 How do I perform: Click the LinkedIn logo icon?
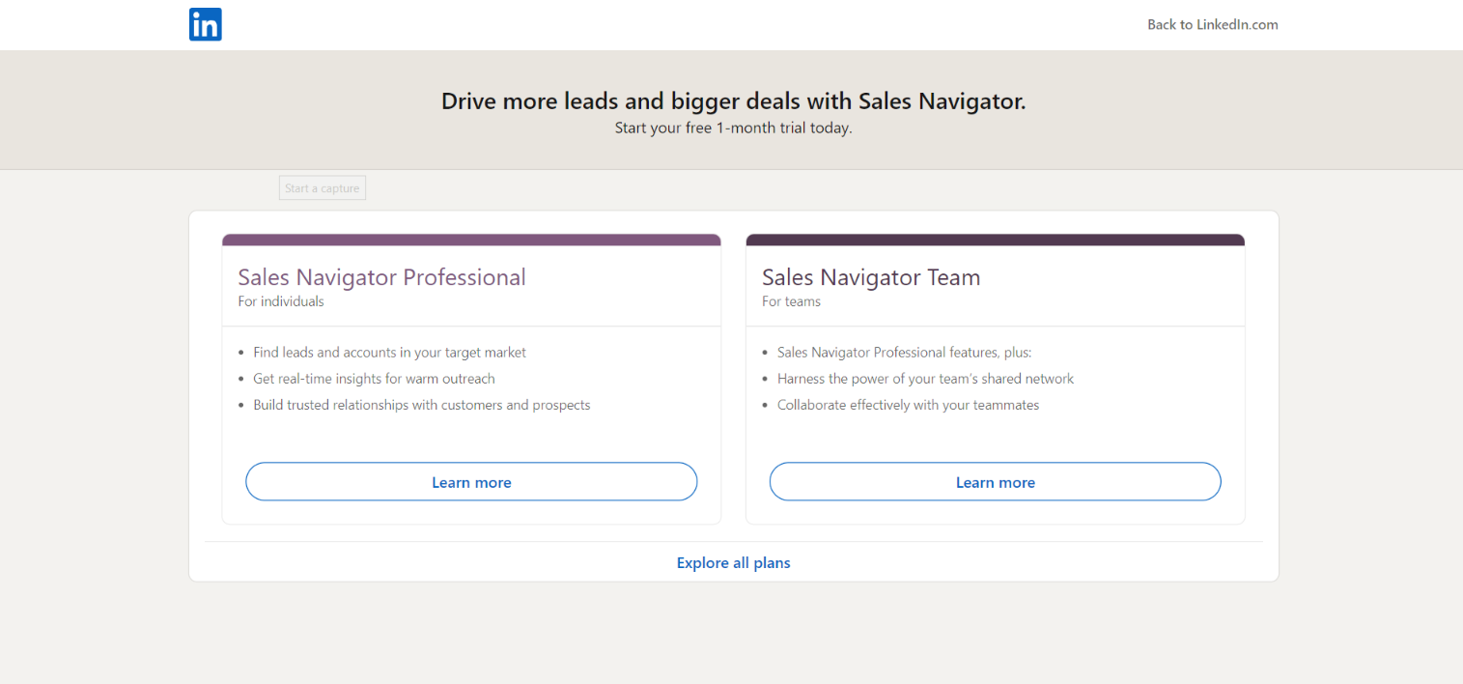point(206,24)
